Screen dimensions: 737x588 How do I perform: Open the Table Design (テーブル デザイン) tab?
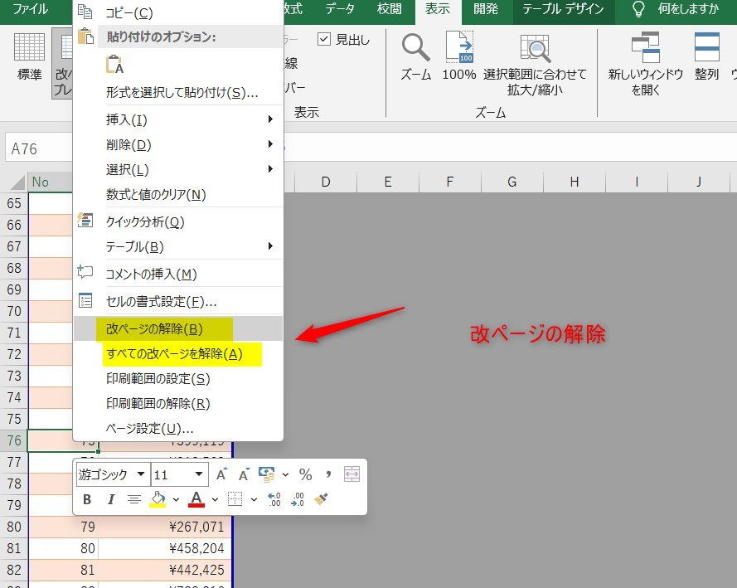pos(563,9)
